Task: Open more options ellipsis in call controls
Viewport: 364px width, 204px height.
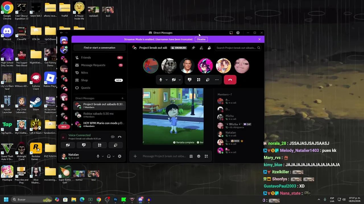Action: [x=217, y=80]
